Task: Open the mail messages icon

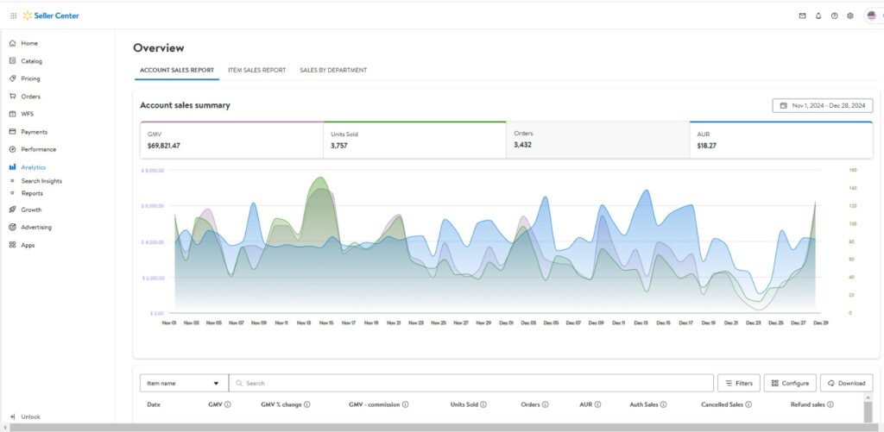Action: click(x=802, y=16)
